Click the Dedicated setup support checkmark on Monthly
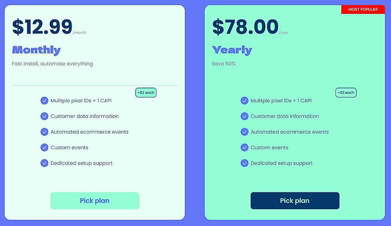The width and height of the screenshot is (391, 226). click(44, 163)
